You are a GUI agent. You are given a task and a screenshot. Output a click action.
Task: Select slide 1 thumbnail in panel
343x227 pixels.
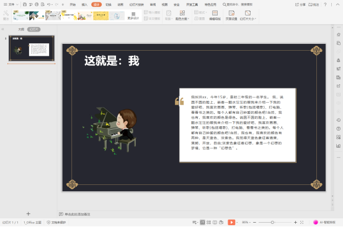pyautogui.click(x=32, y=48)
